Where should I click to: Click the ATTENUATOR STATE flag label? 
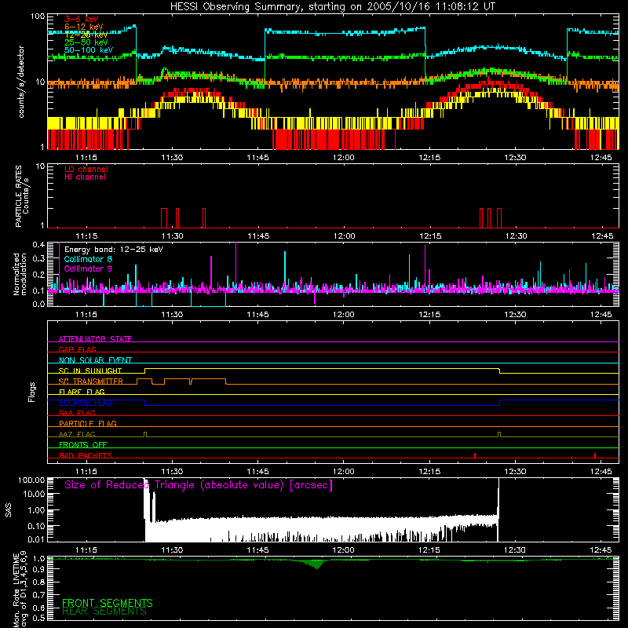pos(95,339)
